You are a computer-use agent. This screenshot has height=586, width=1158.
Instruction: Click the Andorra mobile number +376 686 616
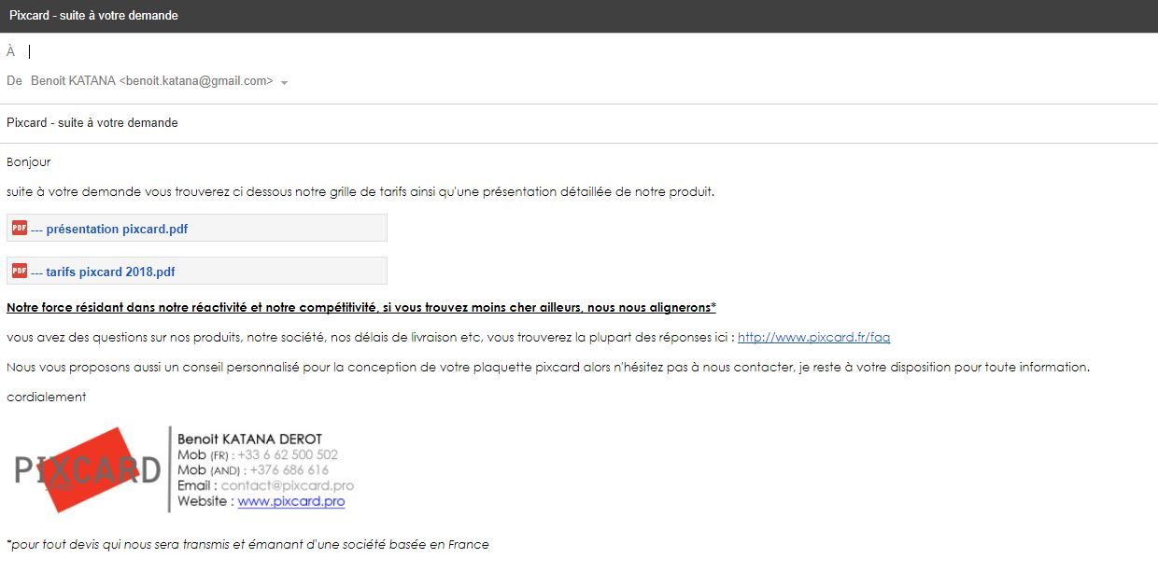coord(289,470)
